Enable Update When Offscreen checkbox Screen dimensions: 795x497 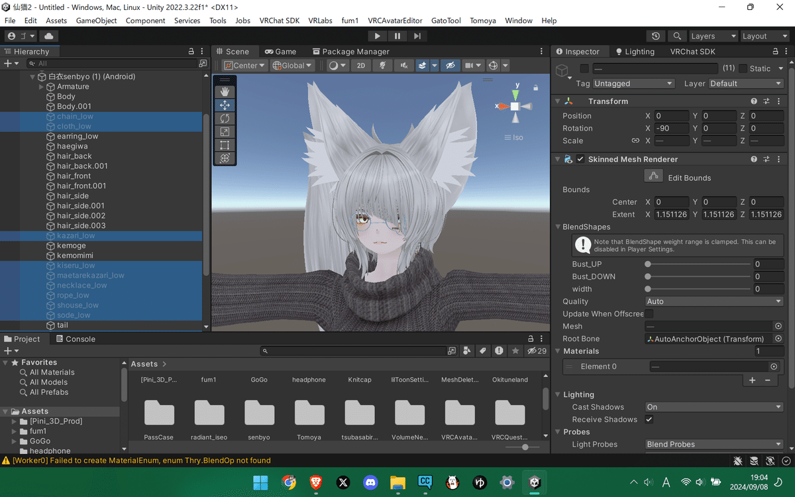pyautogui.click(x=649, y=314)
